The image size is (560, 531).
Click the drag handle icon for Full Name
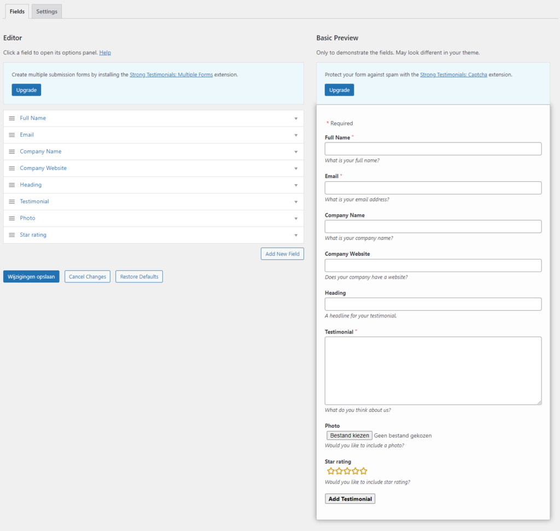point(12,118)
